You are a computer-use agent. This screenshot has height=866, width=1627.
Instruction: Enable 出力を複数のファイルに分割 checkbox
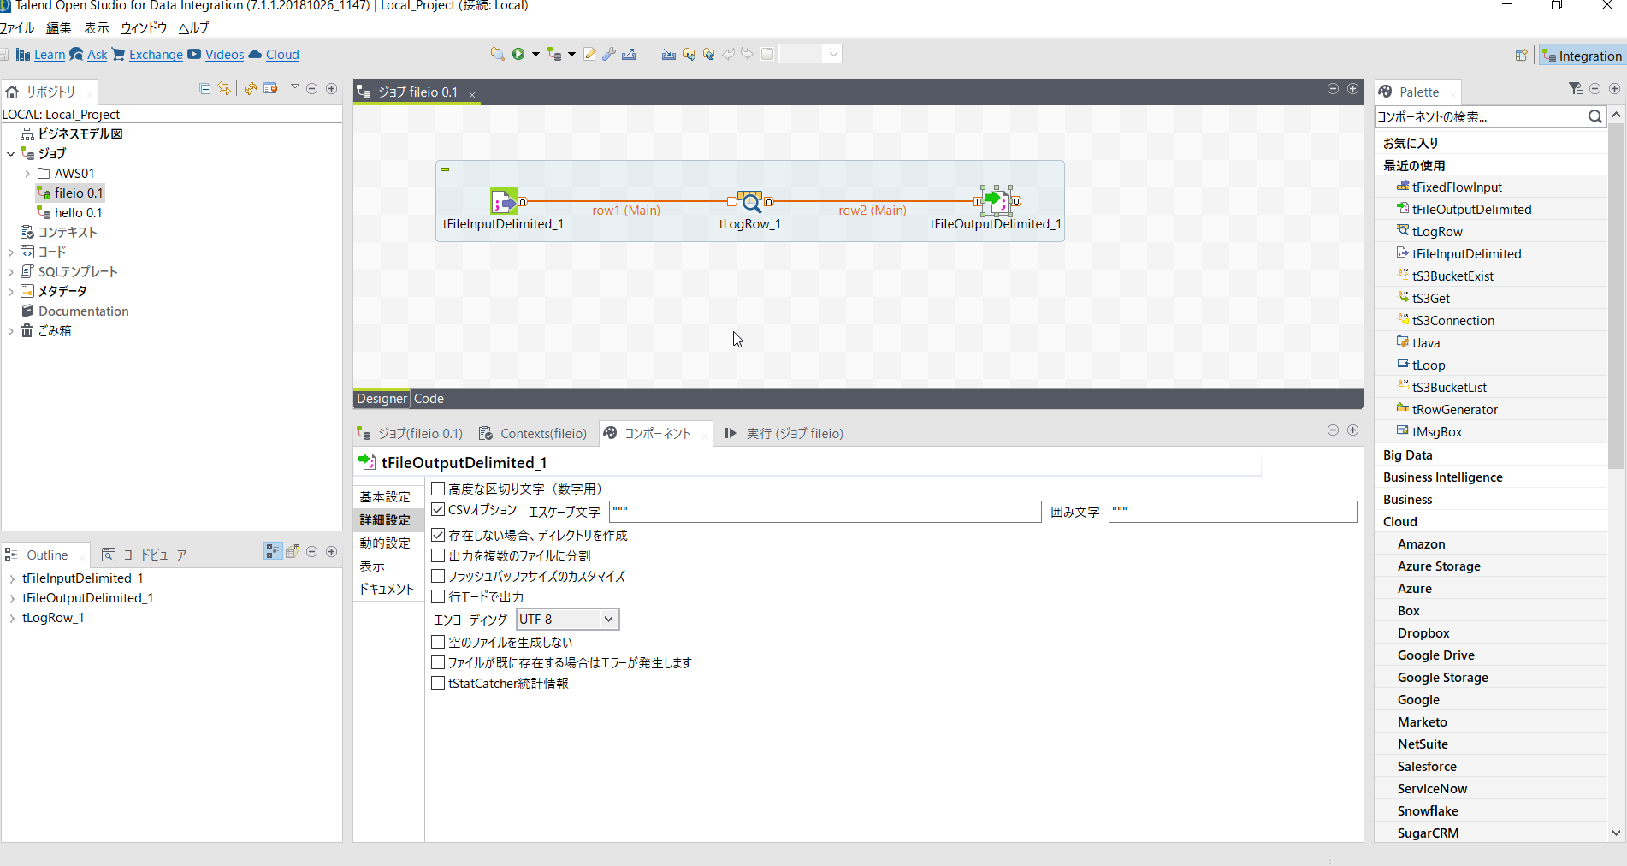pyautogui.click(x=438, y=555)
